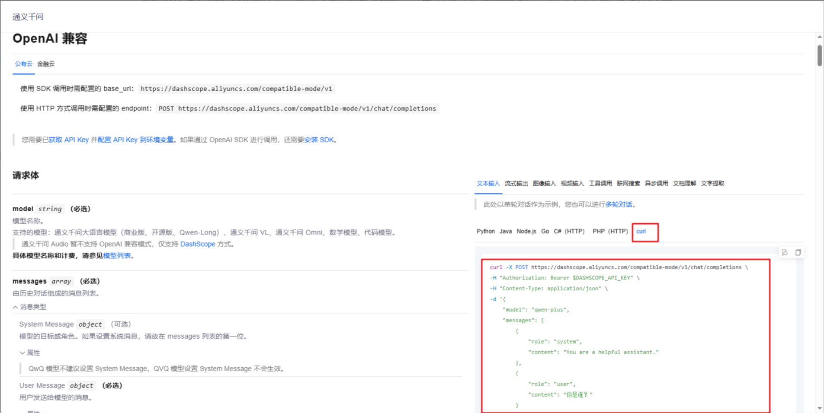Click the "role": "system" code line
Viewport: 824px width, 413px height.
(x=555, y=342)
